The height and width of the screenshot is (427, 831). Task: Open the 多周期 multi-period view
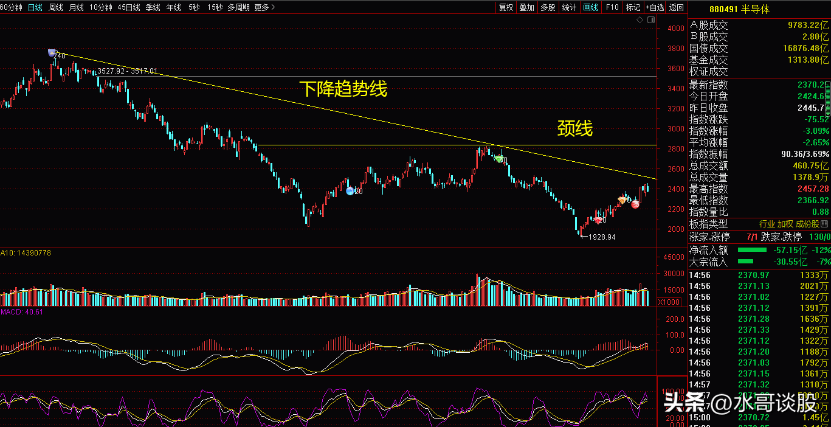click(238, 7)
